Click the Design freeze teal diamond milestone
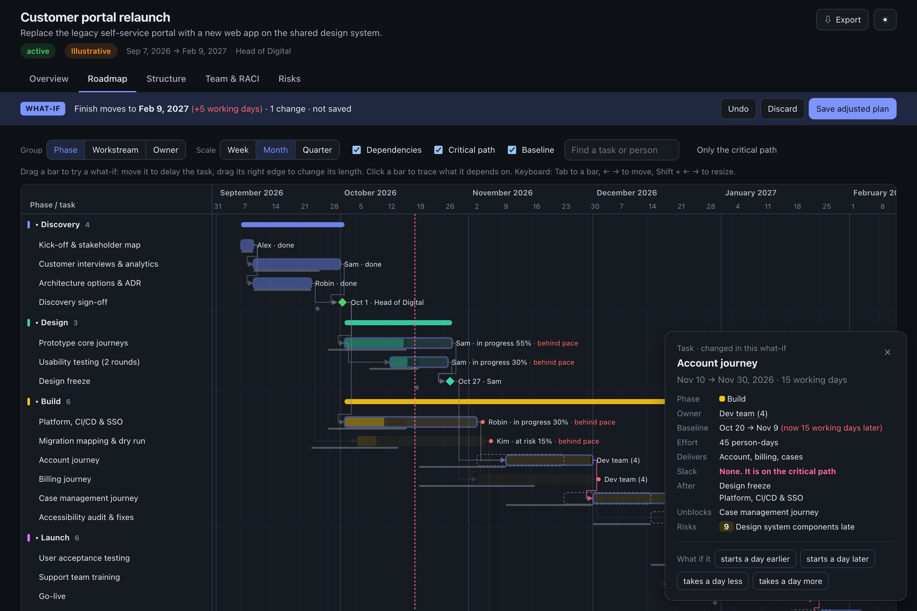 click(x=450, y=381)
